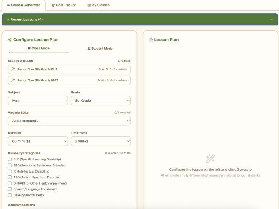Choose the Period 3 — 8th Grade MAT class

pos(69,80)
